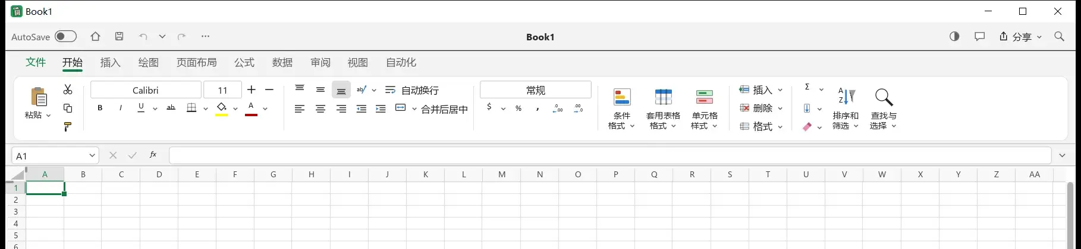Viewport: 1081px width, 249px height.
Task: Click the Decrease Indent icon
Action: [362, 108]
